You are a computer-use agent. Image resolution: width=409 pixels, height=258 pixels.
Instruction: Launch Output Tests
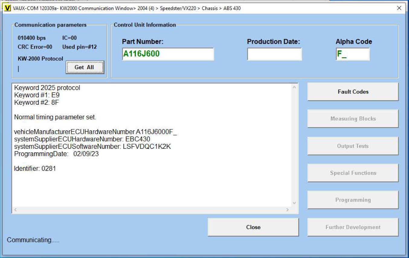point(353,146)
